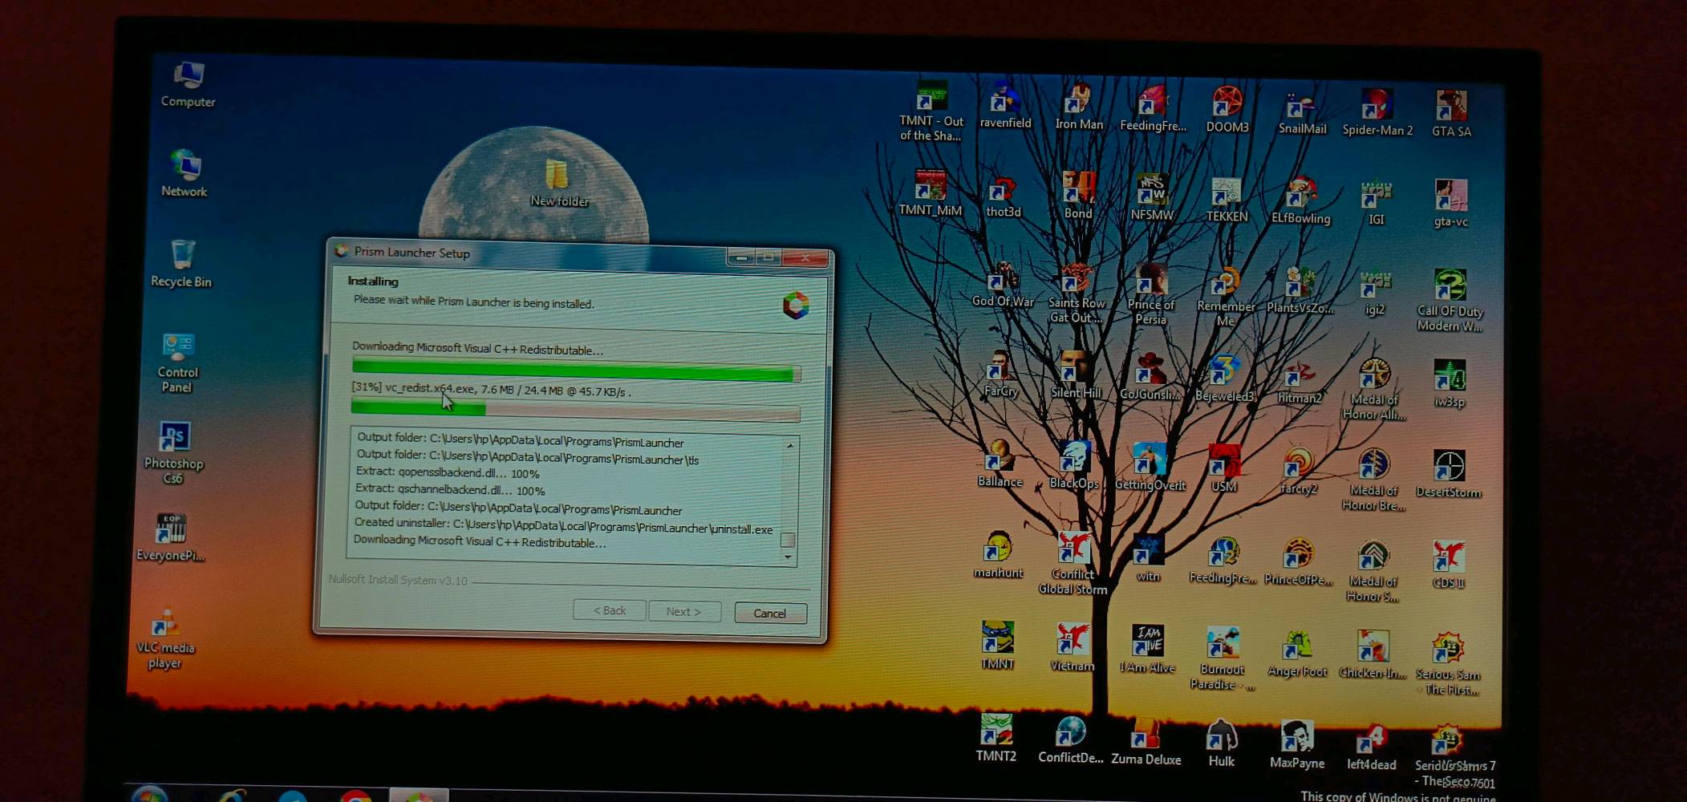This screenshot has width=1687, height=802.
Task: Select the Recycle Bin icon
Action: [181, 264]
